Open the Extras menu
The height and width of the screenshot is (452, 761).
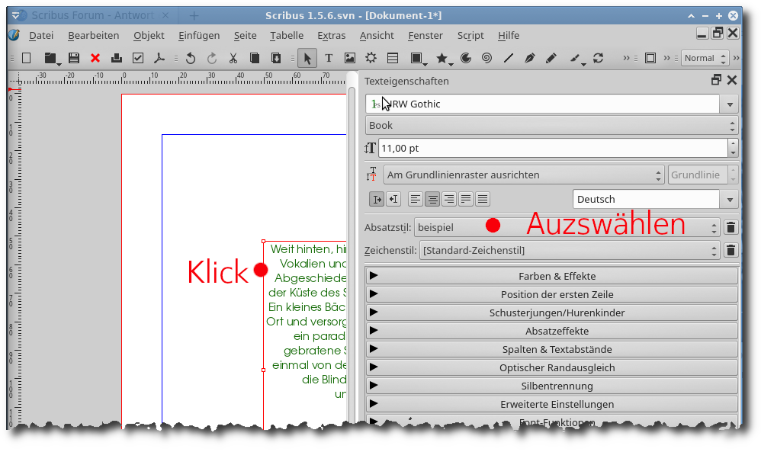[331, 35]
